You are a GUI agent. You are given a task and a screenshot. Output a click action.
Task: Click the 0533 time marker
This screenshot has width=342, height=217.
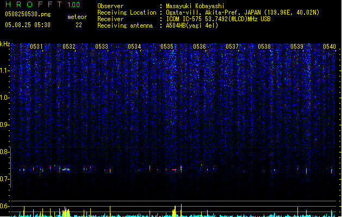(x=102, y=47)
